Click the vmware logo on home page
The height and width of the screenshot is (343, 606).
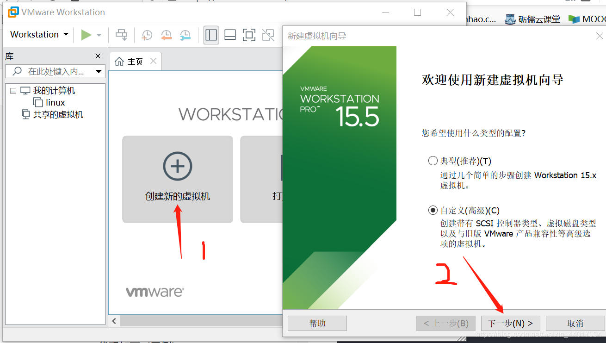point(155,292)
